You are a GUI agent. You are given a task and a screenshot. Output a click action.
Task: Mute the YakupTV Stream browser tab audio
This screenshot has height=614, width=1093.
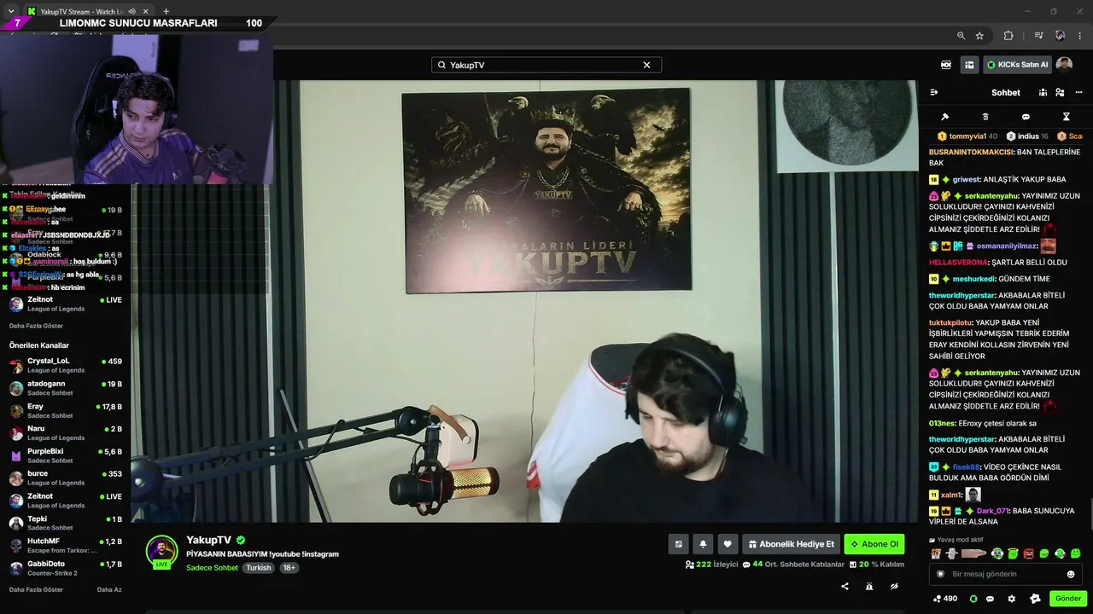pos(132,12)
